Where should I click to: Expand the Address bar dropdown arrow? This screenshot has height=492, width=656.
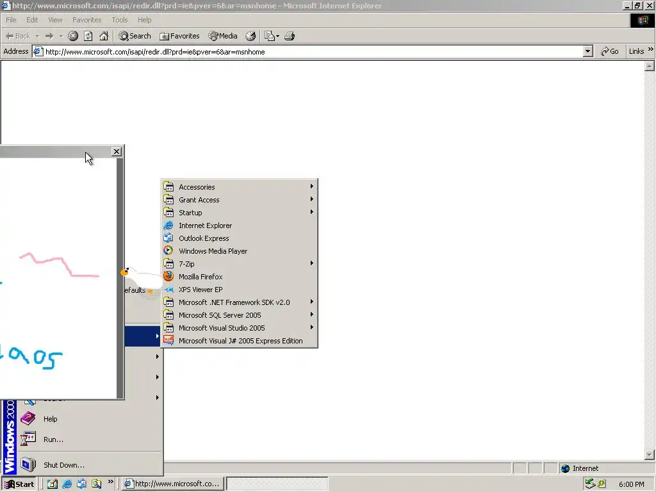click(x=588, y=52)
